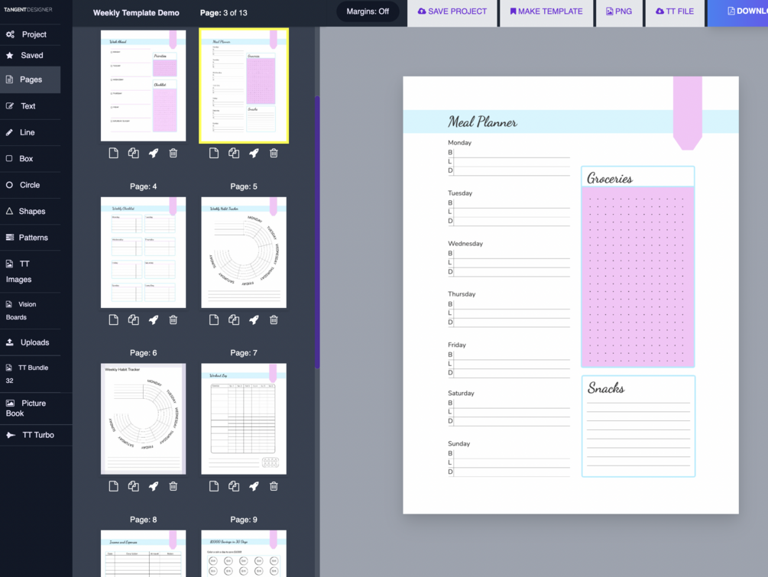Click the pages panel scrollbar
Image resolution: width=768 pixels, height=577 pixels.
click(317, 232)
